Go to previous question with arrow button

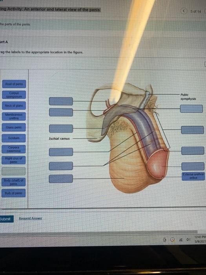[x=184, y=11]
